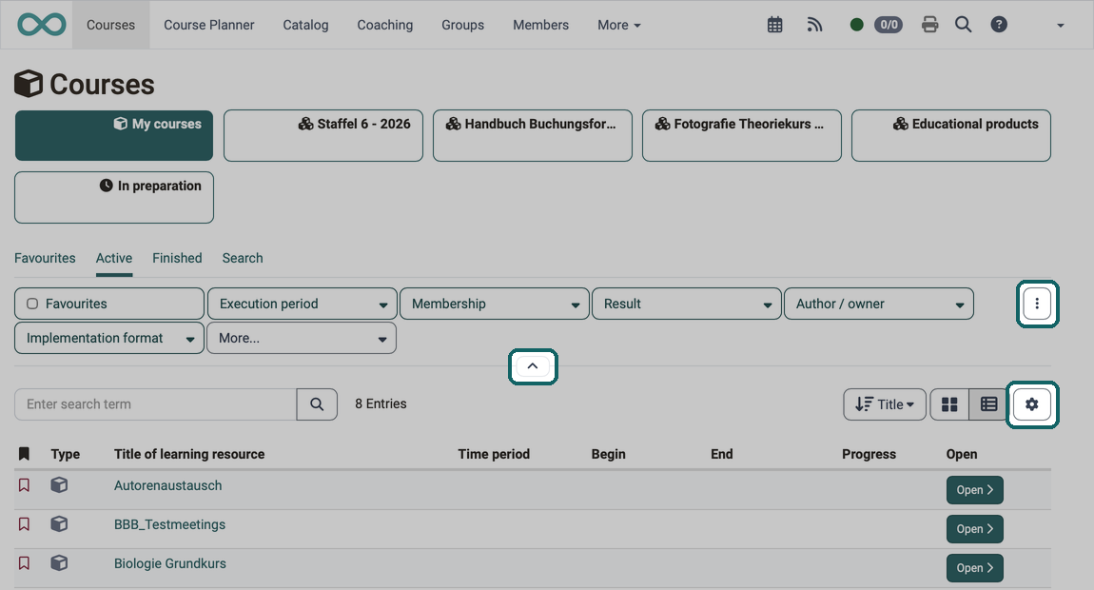Follow the BBB_Testmeetings title link
The width and height of the screenshot is (1094, 590).
169,524
